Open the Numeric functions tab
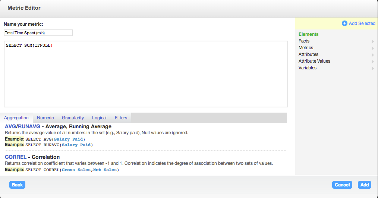 45,118
